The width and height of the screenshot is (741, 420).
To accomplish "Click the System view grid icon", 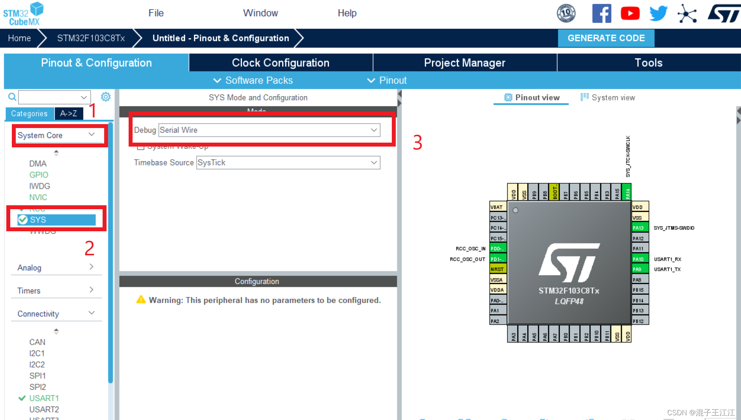I will (x=584, y=97).
